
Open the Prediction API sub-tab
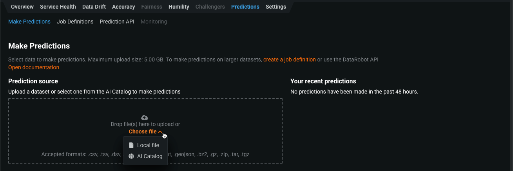point(117,22)
